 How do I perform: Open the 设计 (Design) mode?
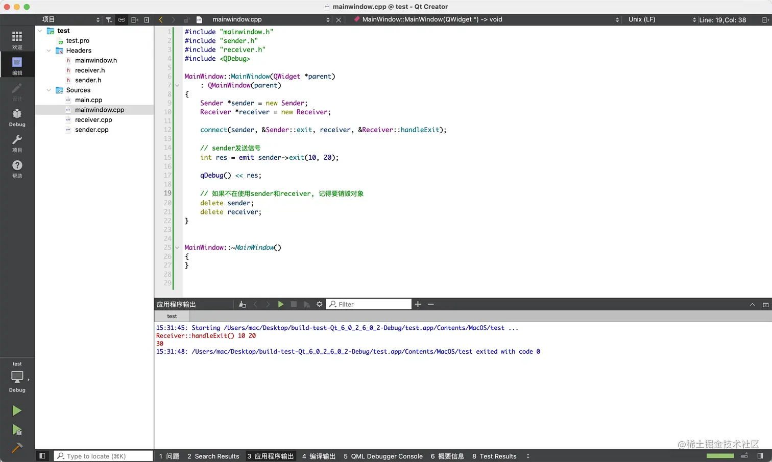tap(17, 92)
